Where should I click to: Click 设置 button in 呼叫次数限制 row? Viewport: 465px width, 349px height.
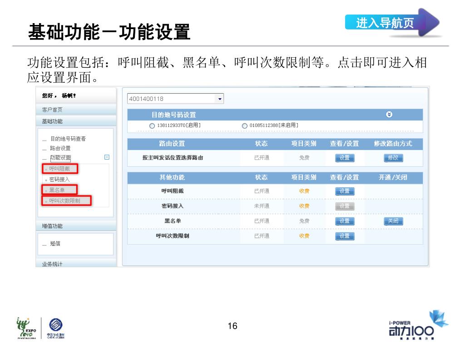[x=345, y=236]
